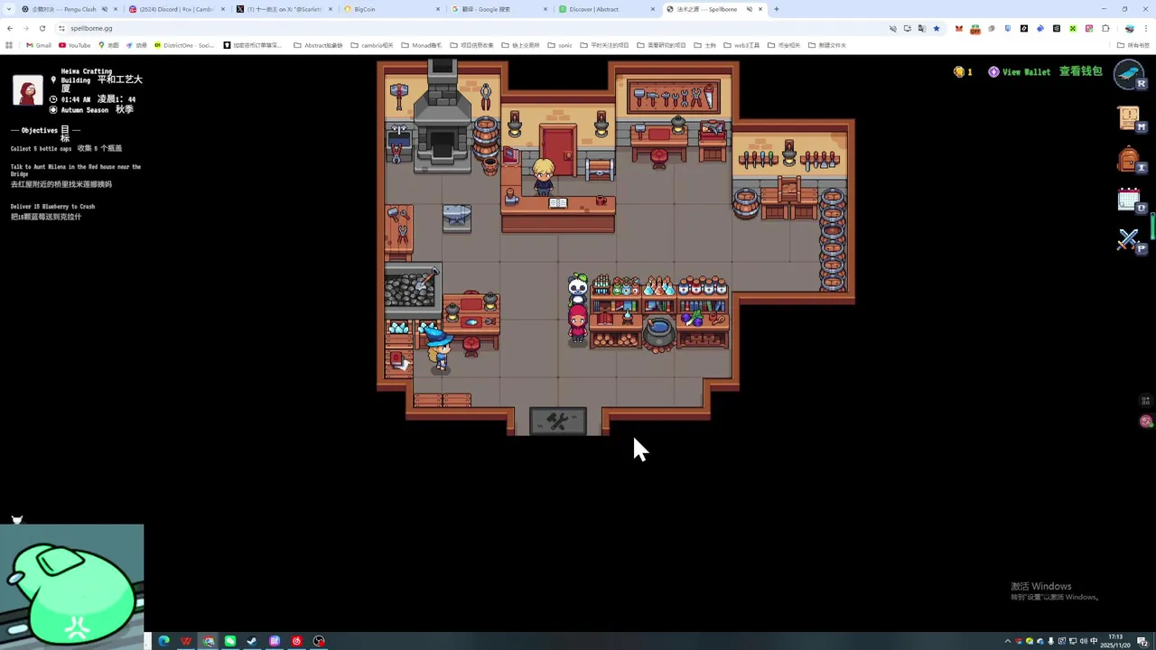
Task: Click the open book on the counter
Action: click(x=558, y=203)
